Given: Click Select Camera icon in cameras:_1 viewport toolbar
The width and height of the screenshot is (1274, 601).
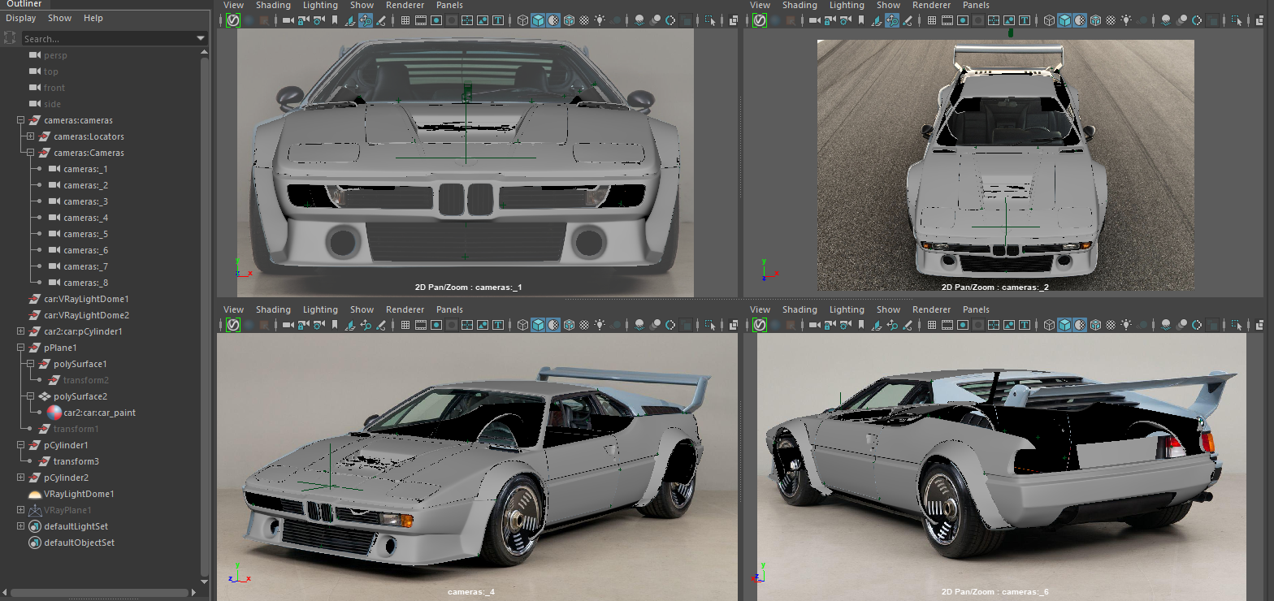Looking at the screenshot, I should pyautogui.click(x=288, y=20).
